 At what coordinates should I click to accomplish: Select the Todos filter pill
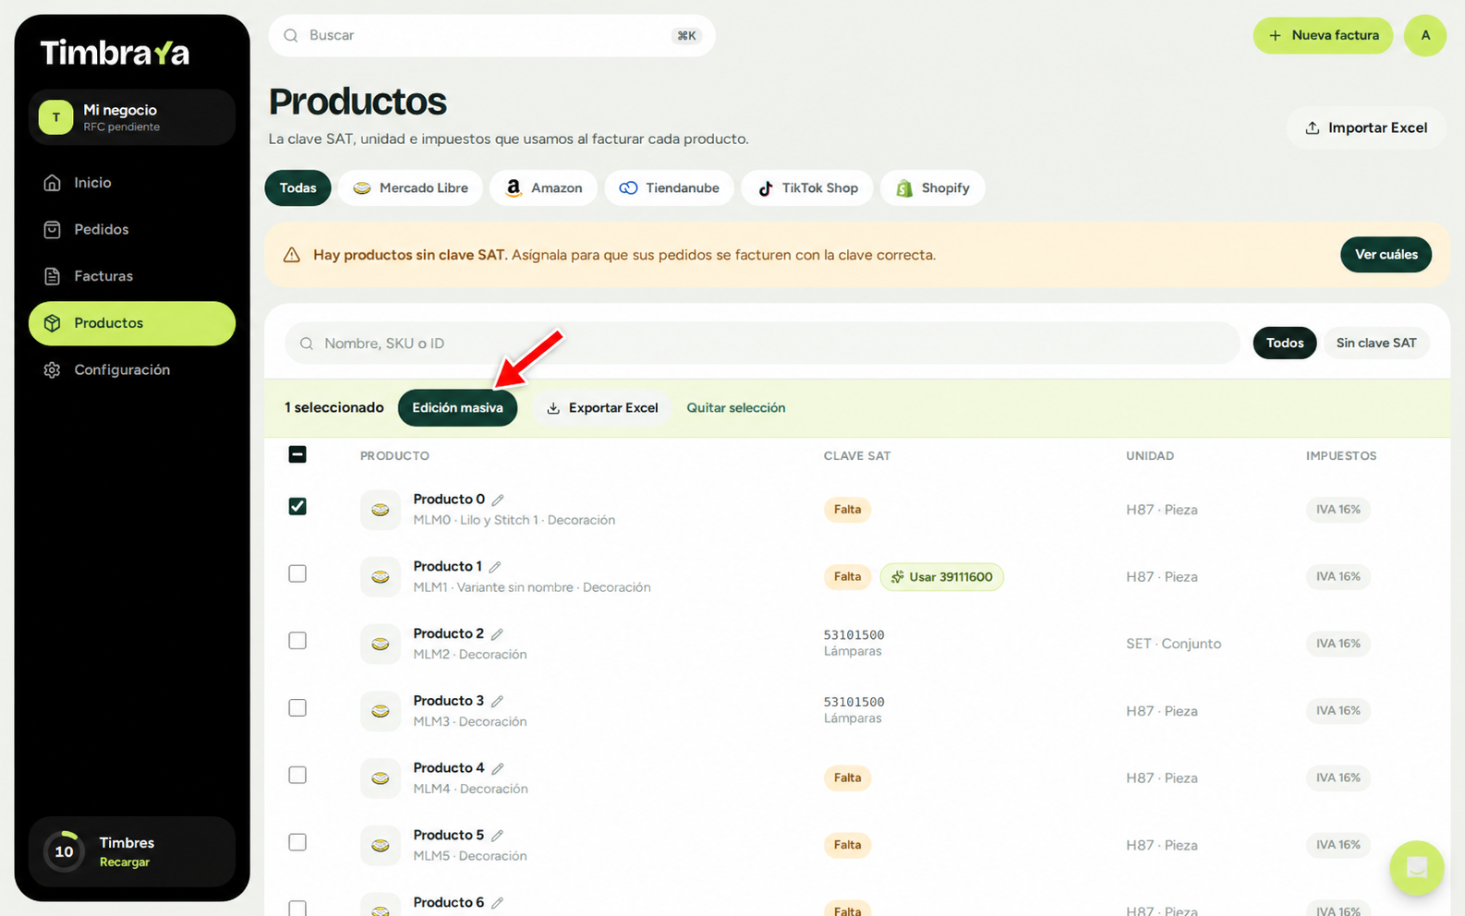point(1285,343)
